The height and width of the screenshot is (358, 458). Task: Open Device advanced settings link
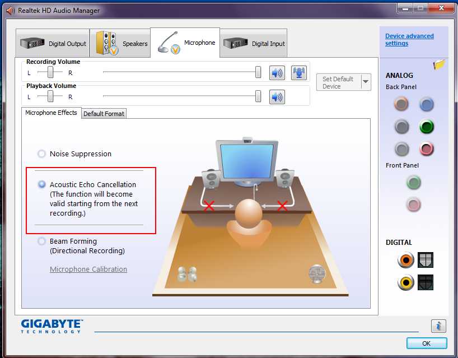(x=409, y=39)
